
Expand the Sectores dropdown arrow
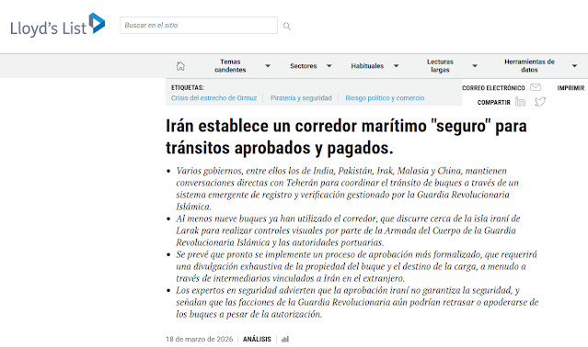point(329,66)
